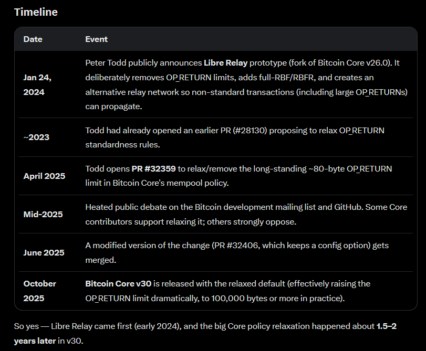Screen dimensions: 426x351
Task: Click the 'April 2025' date cell
Action: (x=44, y=176)
